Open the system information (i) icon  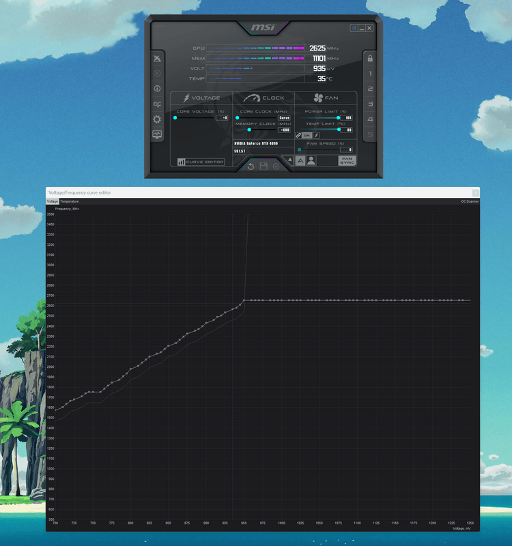(157, 89)
